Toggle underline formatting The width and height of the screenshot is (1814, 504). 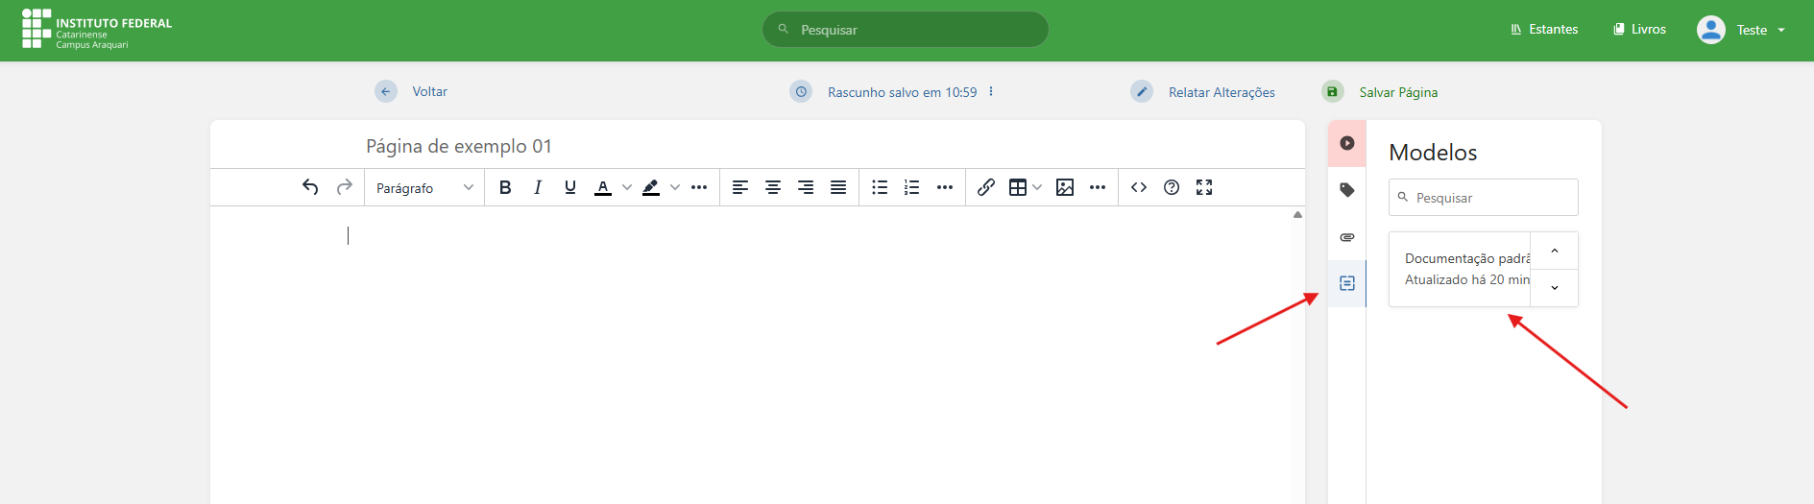pos(570,187)
